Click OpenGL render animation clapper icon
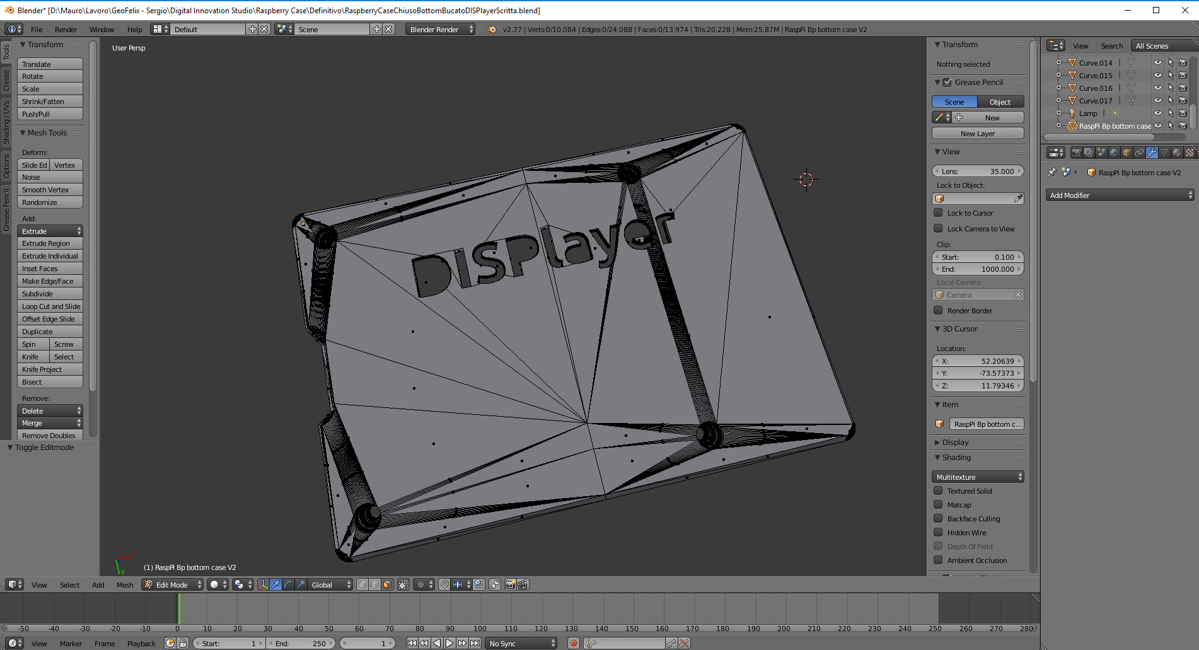The height and width of the screenshot is (650, 1199). [523, 584]
